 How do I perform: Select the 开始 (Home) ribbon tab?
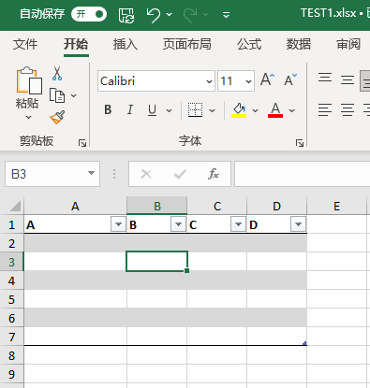[x=76, y=44]
